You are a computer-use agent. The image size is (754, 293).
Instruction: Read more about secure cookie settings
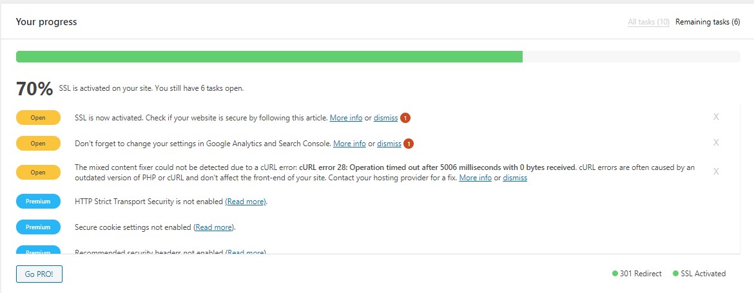tap(214, 227)
